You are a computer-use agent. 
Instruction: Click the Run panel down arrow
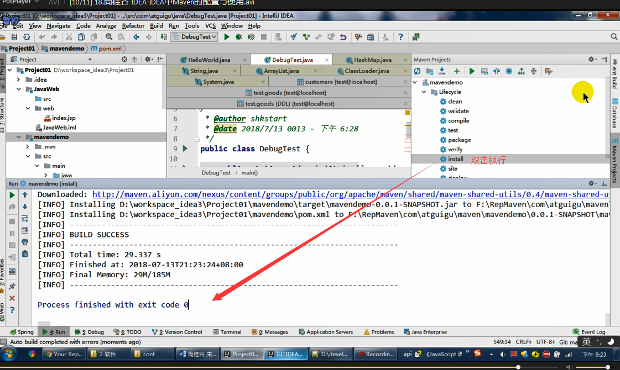pyautogui.click(x=24, y=207)
